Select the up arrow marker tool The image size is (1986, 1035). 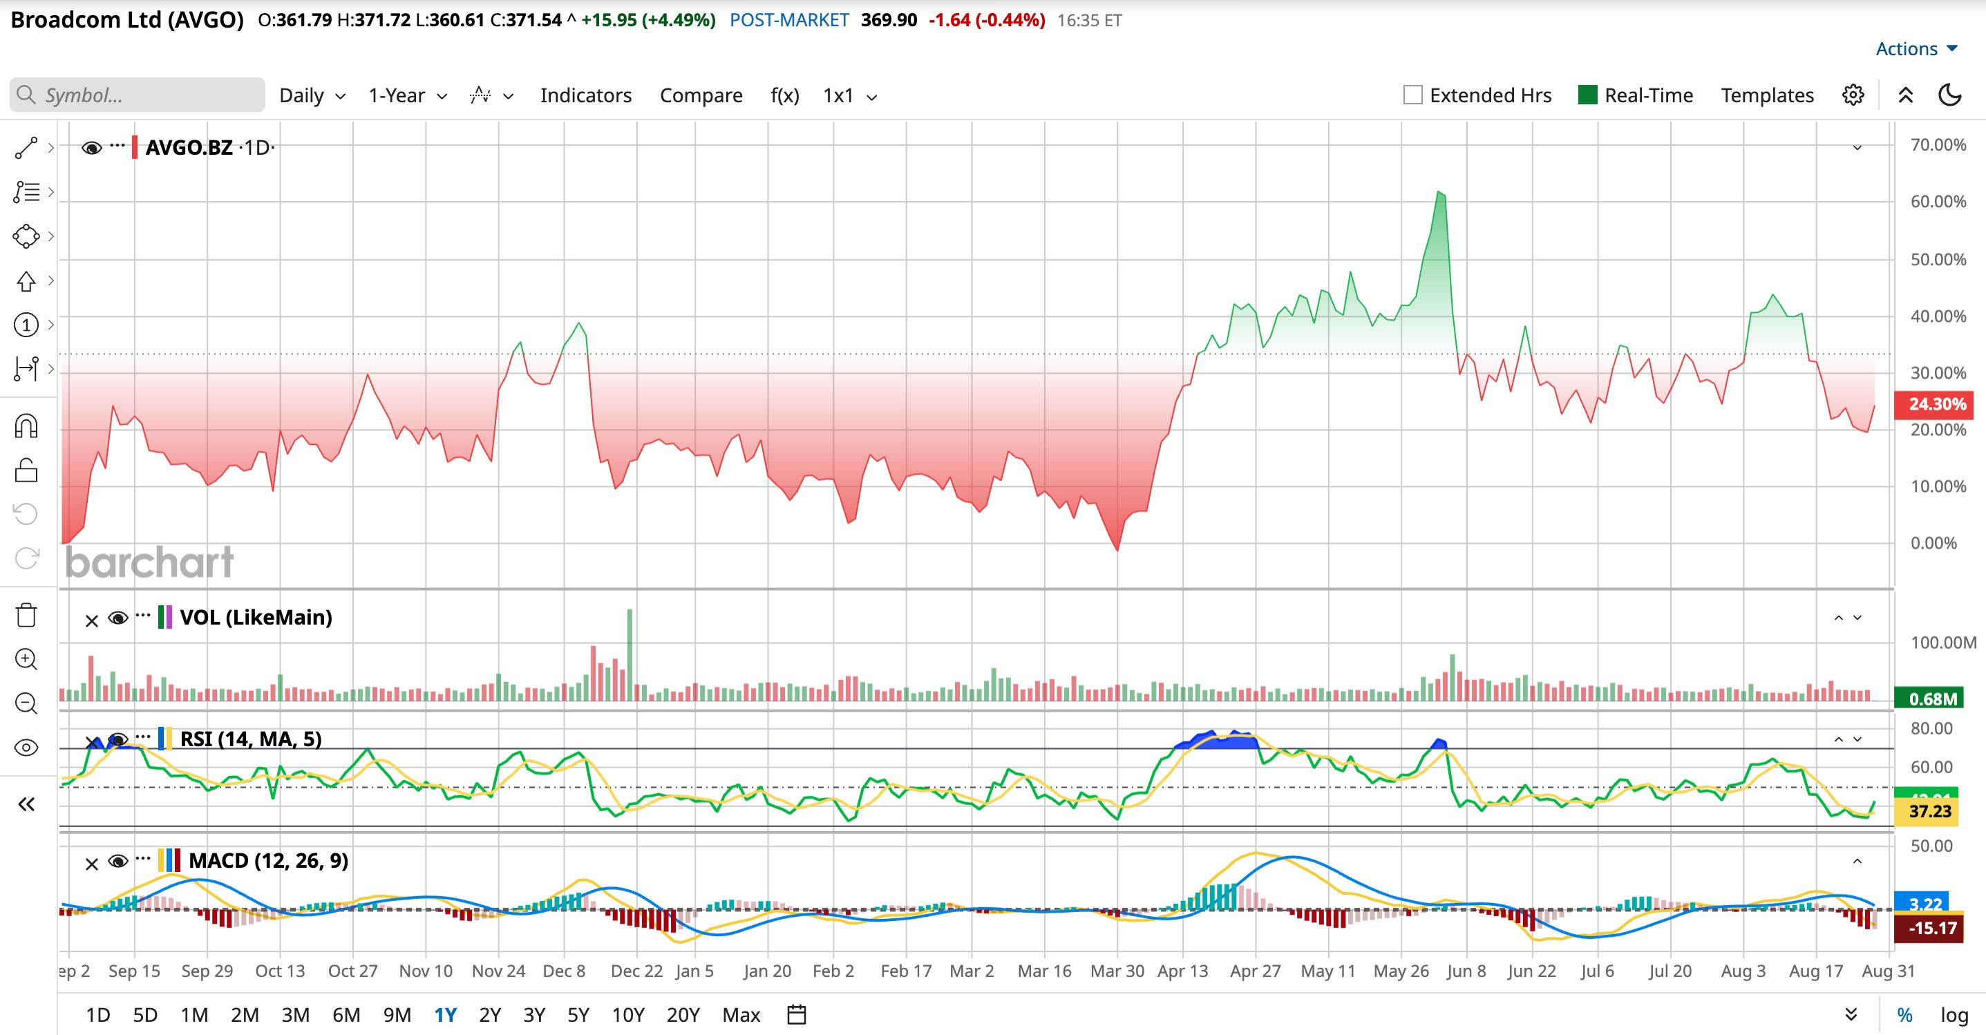click(26, 281)
